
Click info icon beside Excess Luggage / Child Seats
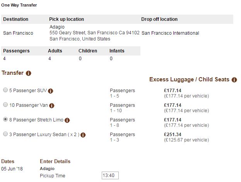tap(234, 80)
